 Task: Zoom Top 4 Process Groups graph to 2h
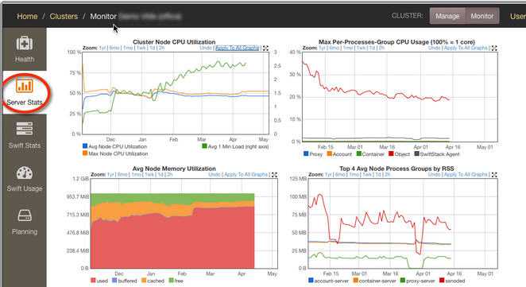tap(388, 175)
